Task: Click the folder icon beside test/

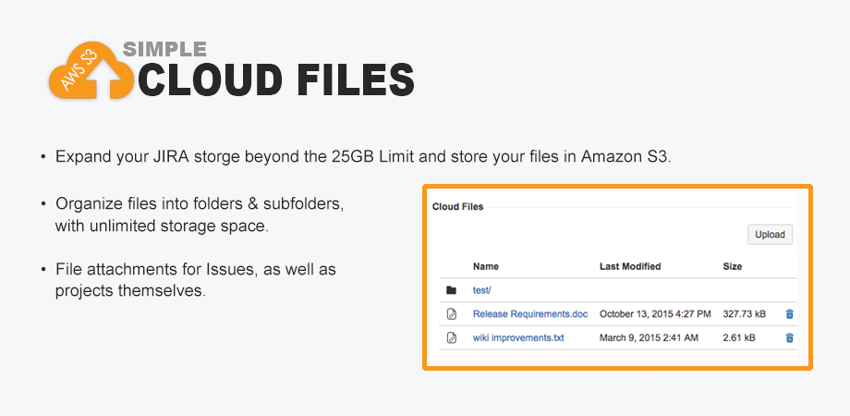Action: click(451, 290)
